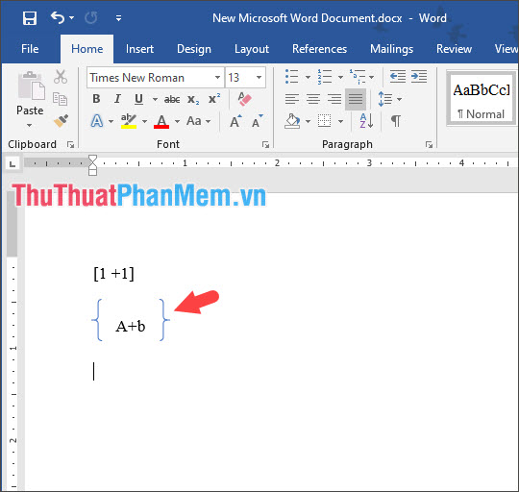The width and height of the screenshot is (519, 492).
Task: Click the Increase Indent icon
Action: 419,77
